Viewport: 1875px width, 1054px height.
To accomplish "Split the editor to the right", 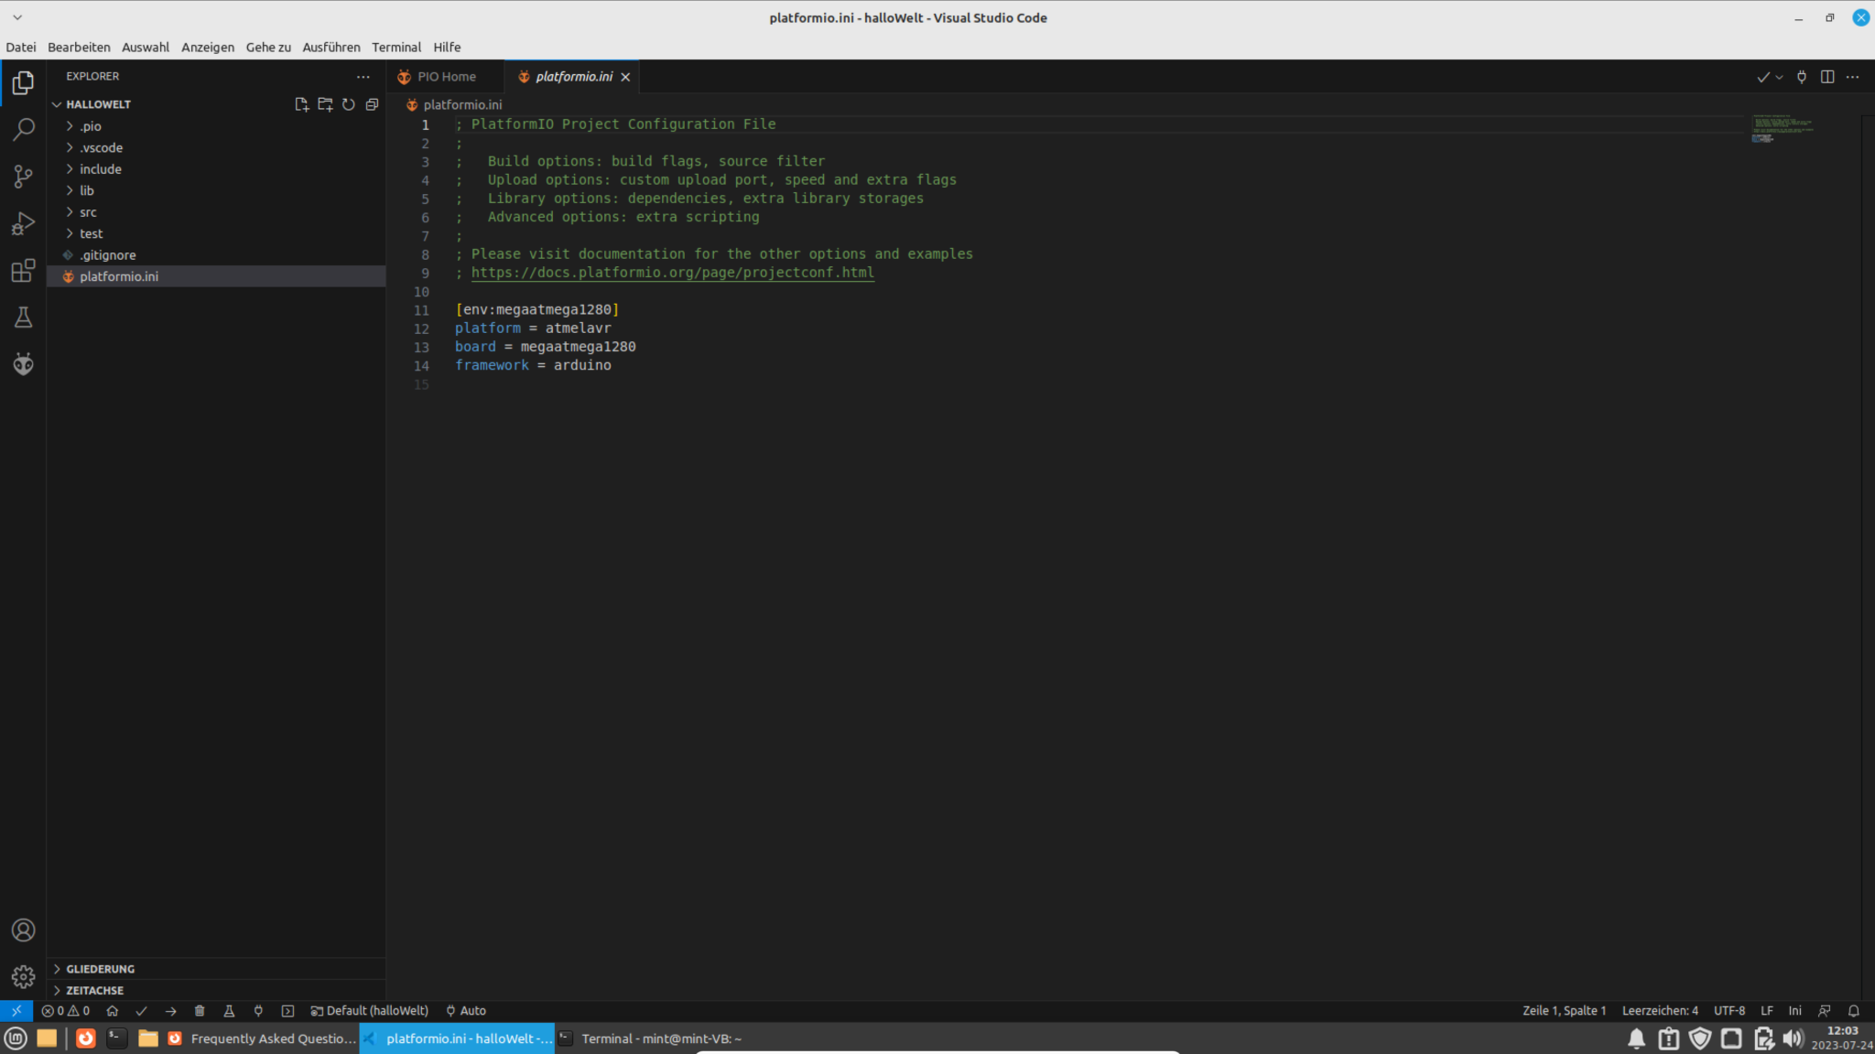I will tap(1828, 77).
